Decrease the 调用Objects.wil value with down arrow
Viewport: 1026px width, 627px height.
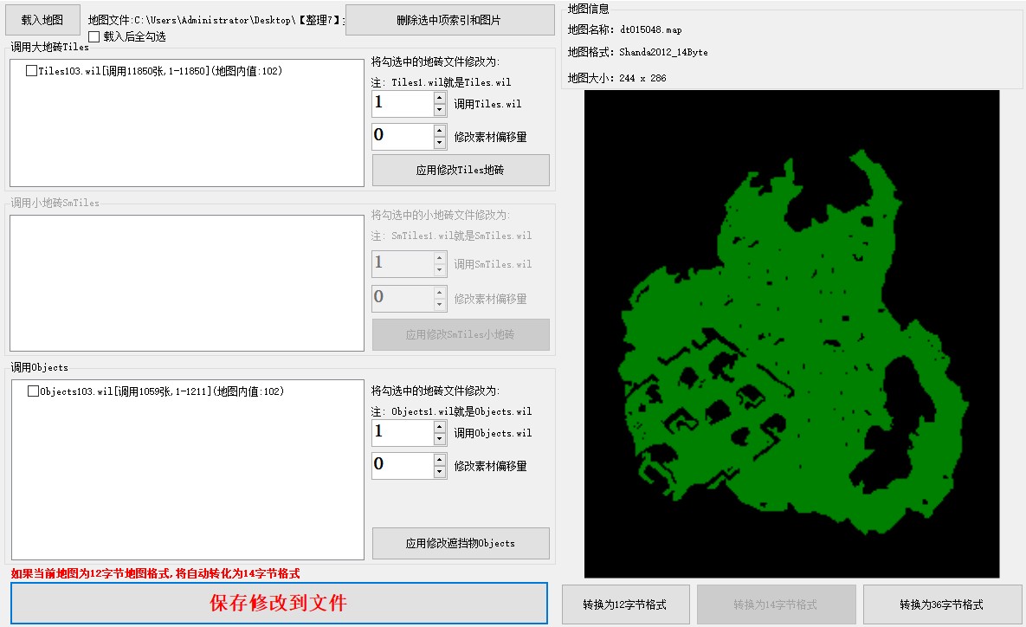[x=440, y=439]
